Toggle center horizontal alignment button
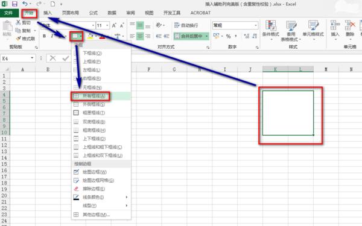This screenshot has height=226, width=362. click(140, 36)
